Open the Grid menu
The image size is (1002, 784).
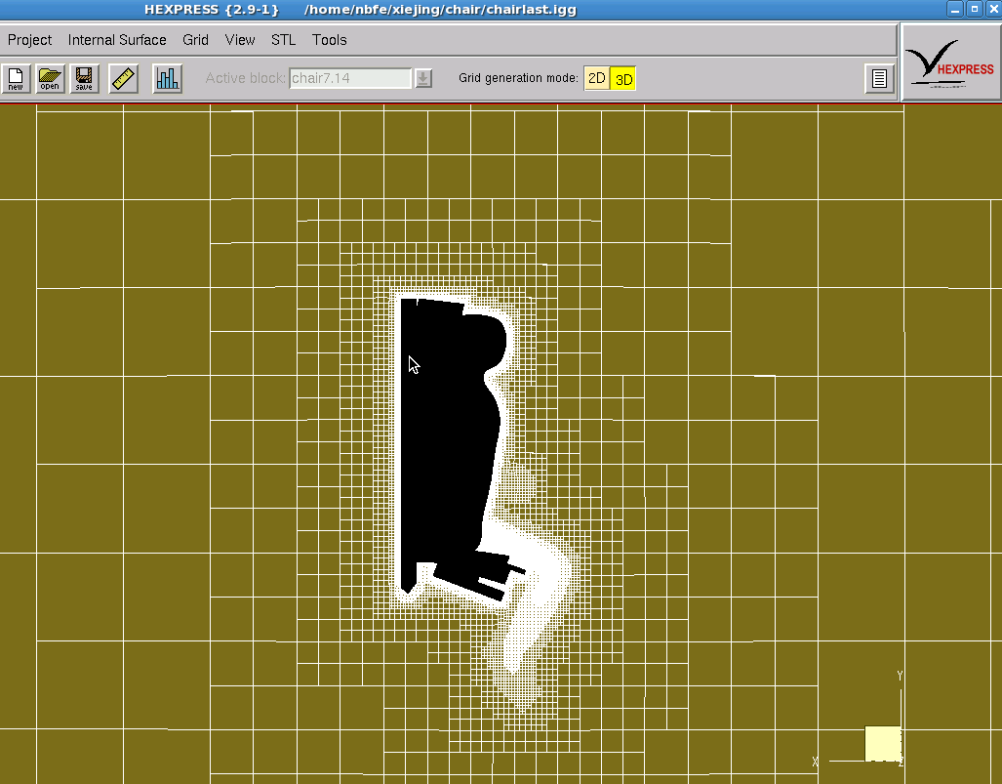[196, 40]
